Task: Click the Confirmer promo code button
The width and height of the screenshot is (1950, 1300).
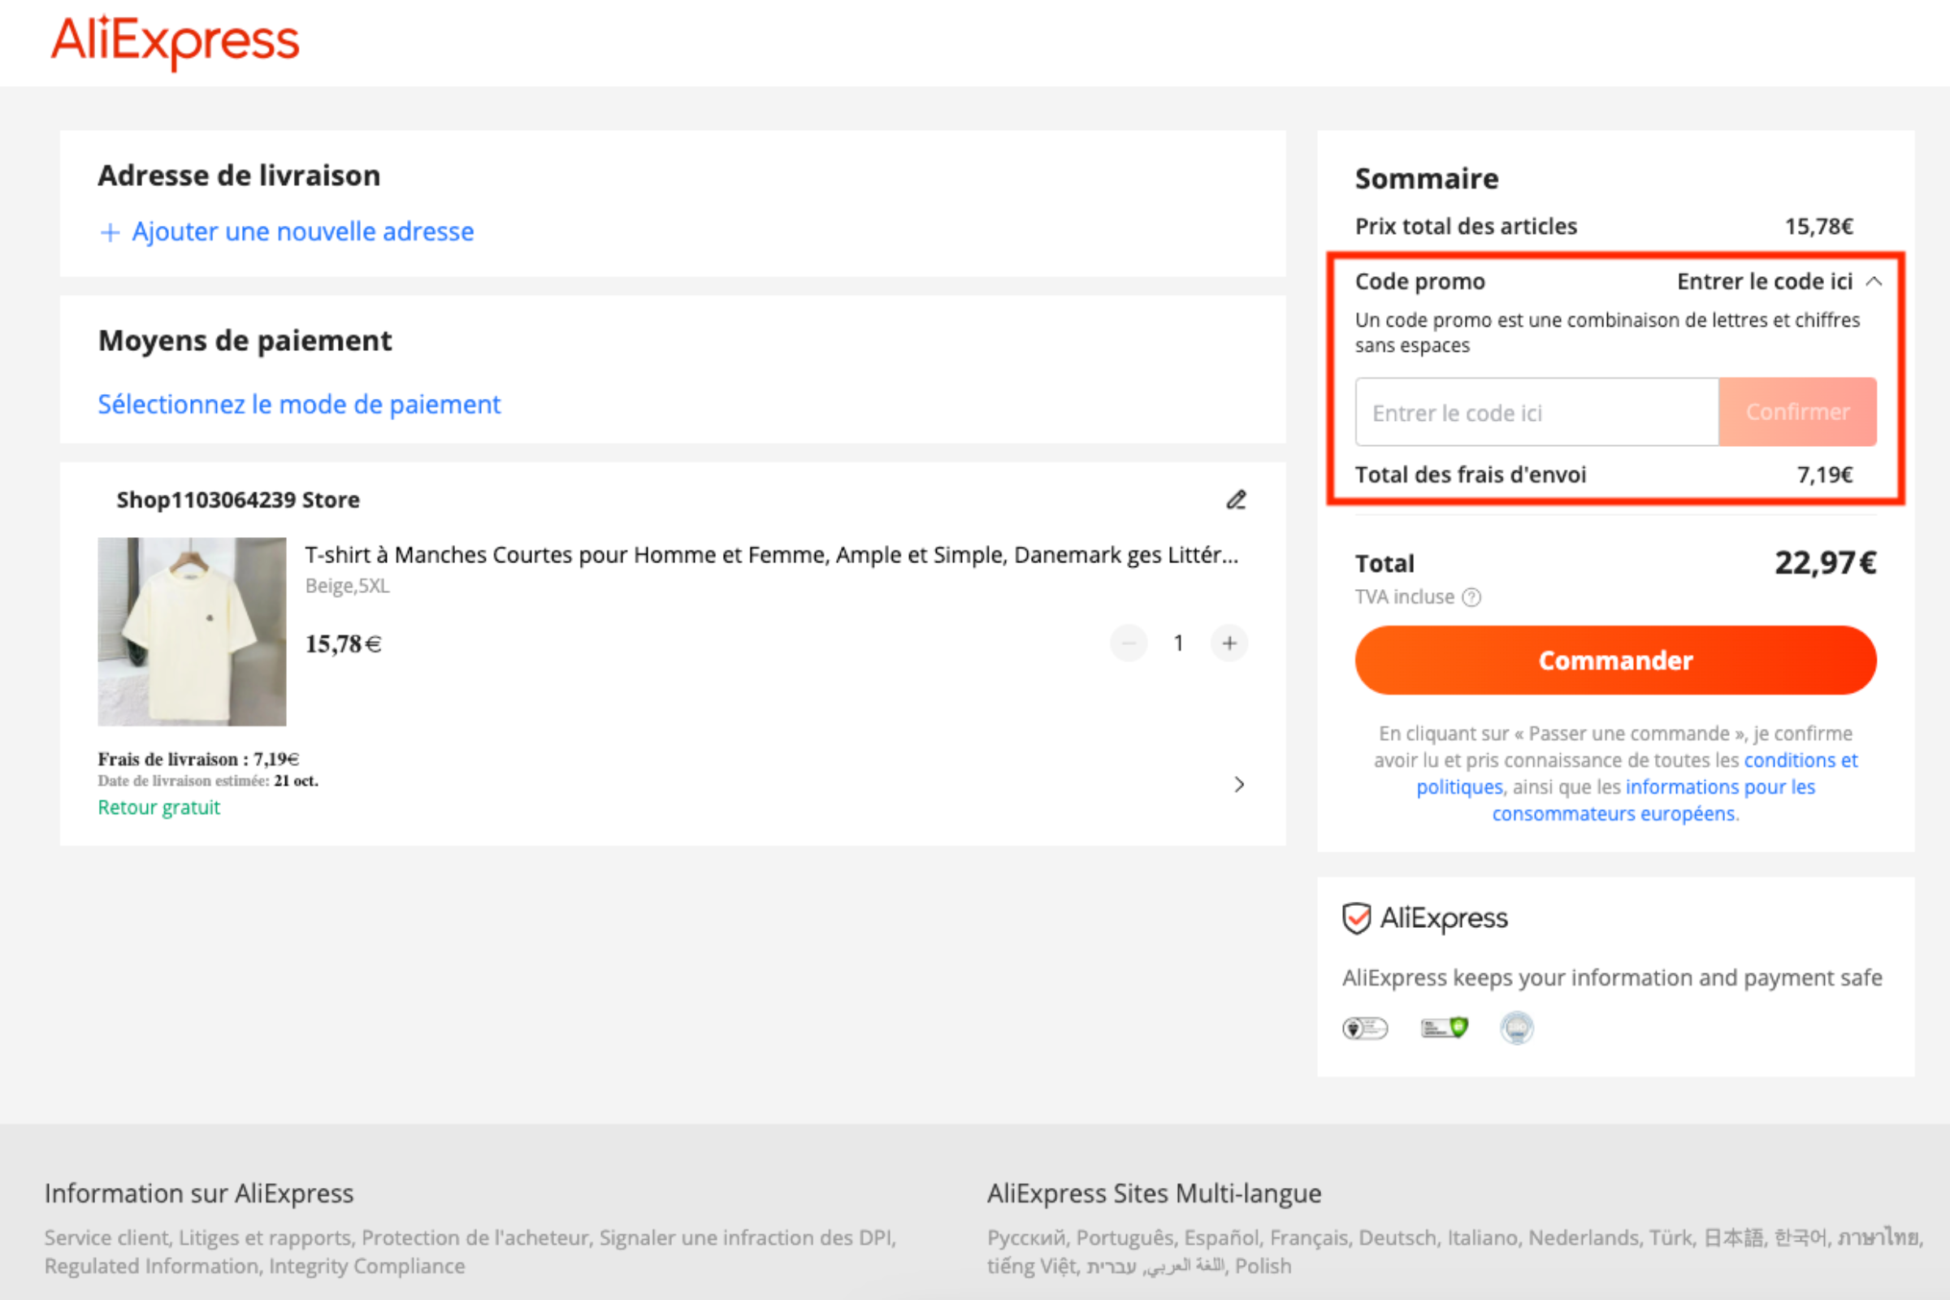Action: pyautogui.click(x=1797, y=413)
